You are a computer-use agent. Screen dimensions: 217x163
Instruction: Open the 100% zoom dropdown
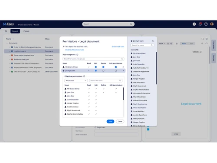(162, 43)
